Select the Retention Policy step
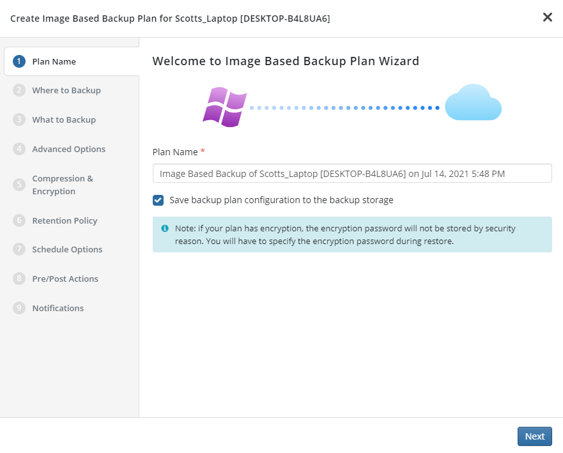The height and width of the screenshot is (453, 563). 65,221
